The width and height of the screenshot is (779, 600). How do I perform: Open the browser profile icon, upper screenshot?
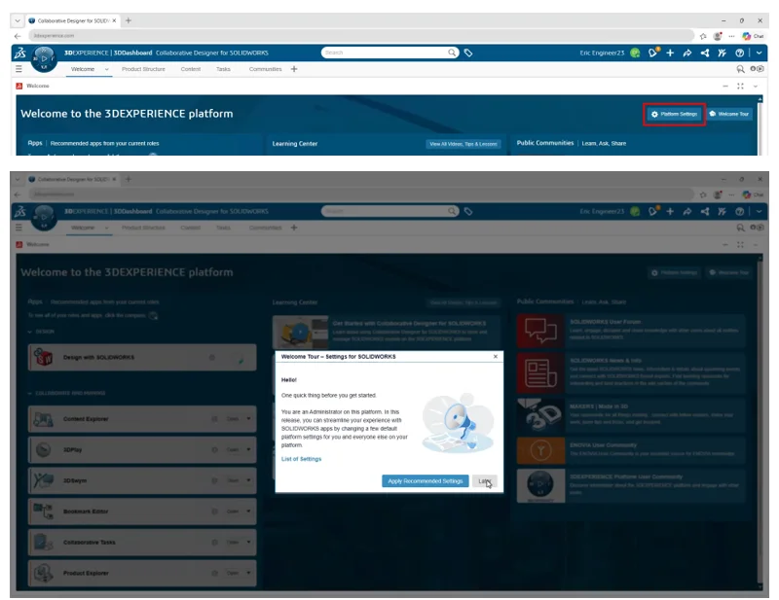click(x=718, y=36)
